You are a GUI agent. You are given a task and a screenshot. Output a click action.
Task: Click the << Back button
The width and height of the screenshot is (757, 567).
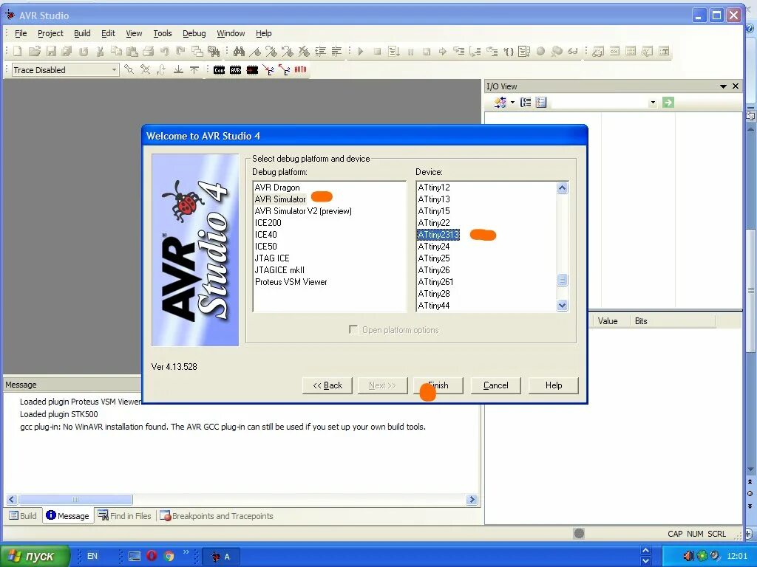pyautogui.click(x=327, y=385)
